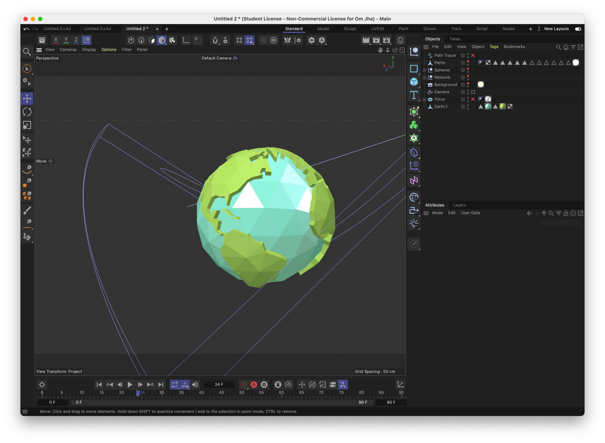This screenshot has height=443, width=605.
Task: Select Earth.1 object in tree
Action: pyautogui.click(x=440, y=107)
